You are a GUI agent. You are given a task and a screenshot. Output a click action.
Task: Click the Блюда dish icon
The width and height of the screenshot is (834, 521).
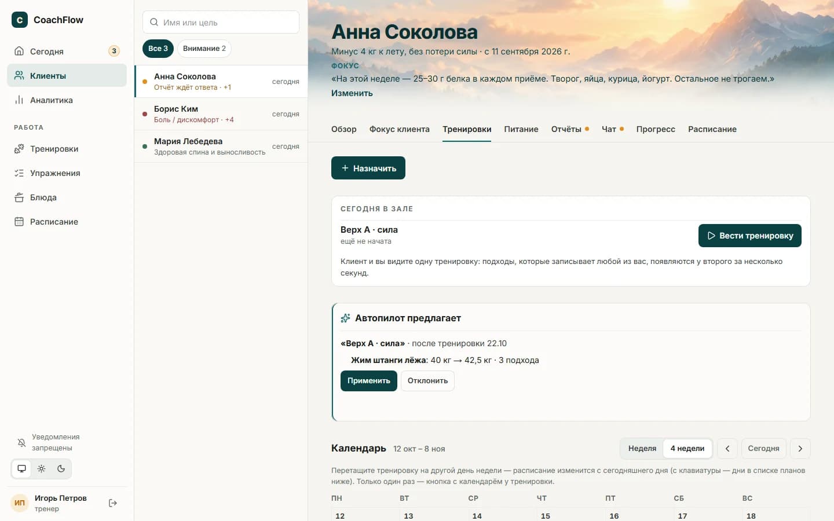click(19, 197)
